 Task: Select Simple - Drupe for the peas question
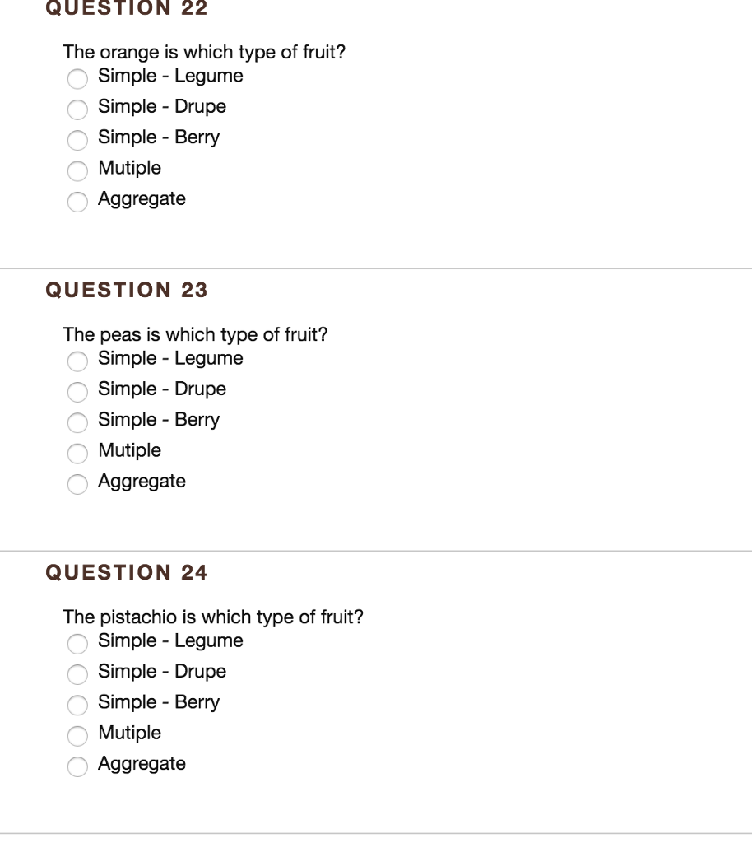pyautogui.click(x=77, y=392)
